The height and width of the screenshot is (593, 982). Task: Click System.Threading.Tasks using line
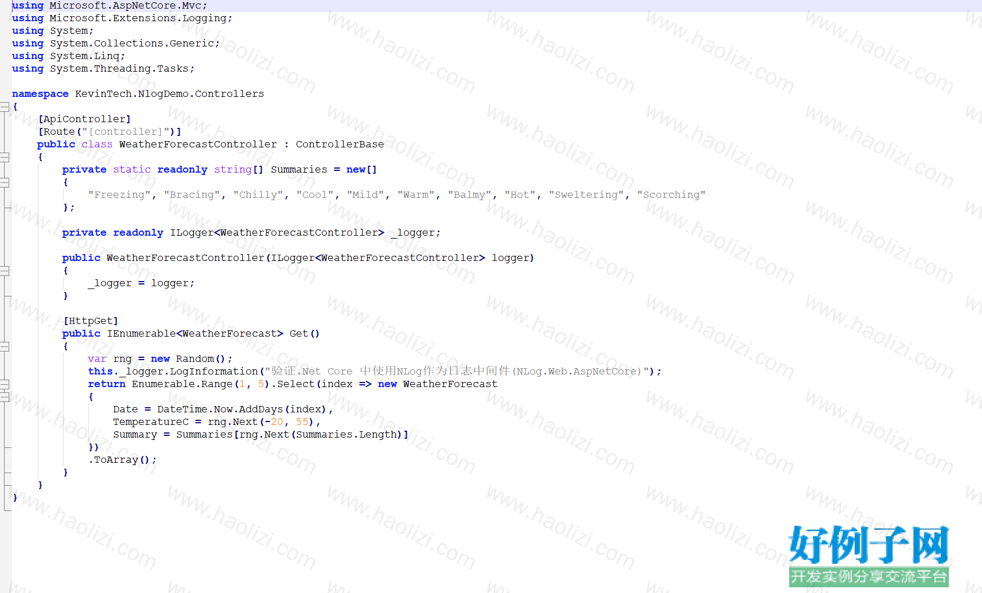pyautogui.click(x=103, y=69)
